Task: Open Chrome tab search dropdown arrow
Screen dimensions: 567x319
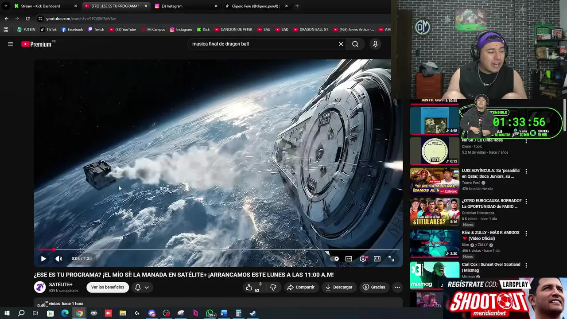Action: [x=5, y=6]
